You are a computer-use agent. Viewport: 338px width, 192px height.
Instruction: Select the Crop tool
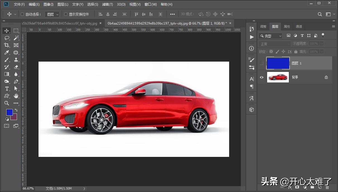[7, 45]
